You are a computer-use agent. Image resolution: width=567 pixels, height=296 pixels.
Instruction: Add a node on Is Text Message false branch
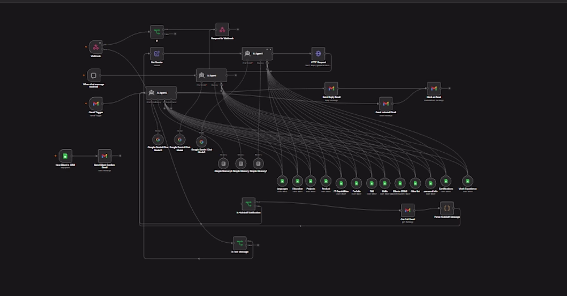[258, 246]
